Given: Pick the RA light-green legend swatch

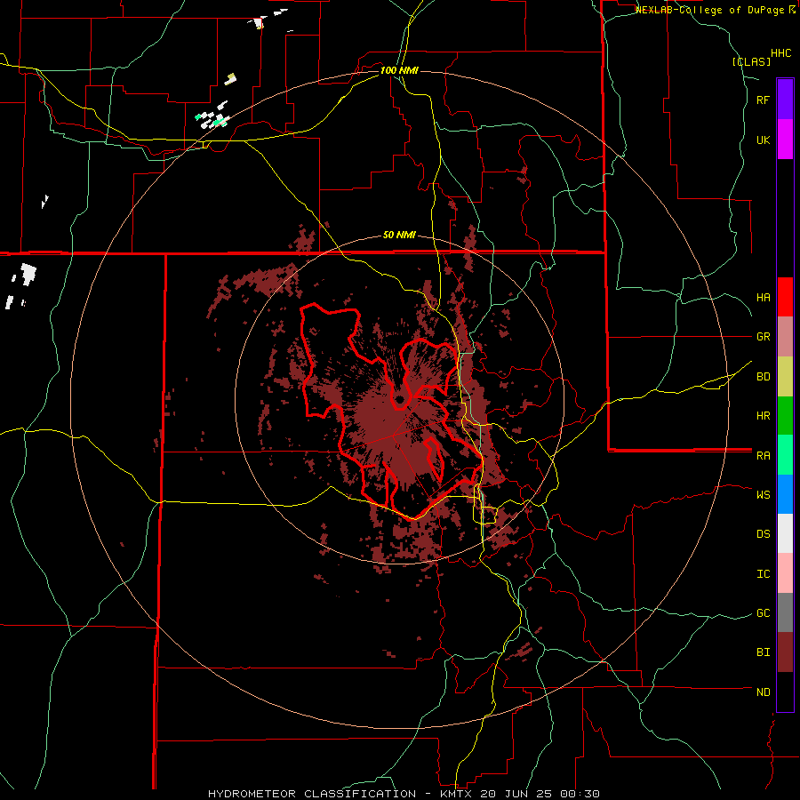Looking at the screenshot, I should [x=785, y=455].
